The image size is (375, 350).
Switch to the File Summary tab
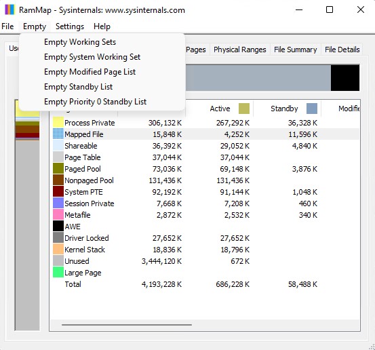tap(296, 50)
